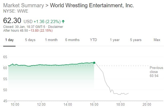This screenshot has width=164, height=110.
Task: Select the 1 day tab
Action: pyautogui.click(x=9, y=40)
